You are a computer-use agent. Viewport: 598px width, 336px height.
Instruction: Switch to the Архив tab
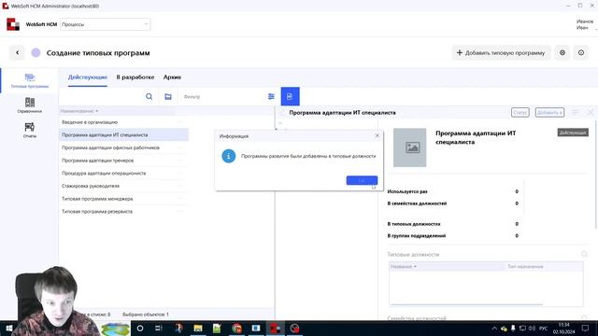(x=172, y=77)
